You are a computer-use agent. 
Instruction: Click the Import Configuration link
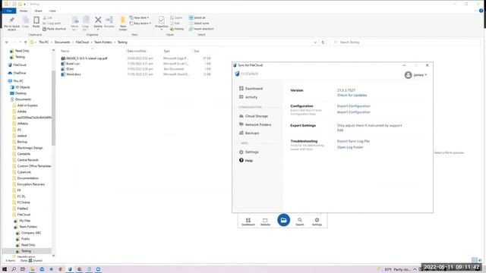(354, 112)
